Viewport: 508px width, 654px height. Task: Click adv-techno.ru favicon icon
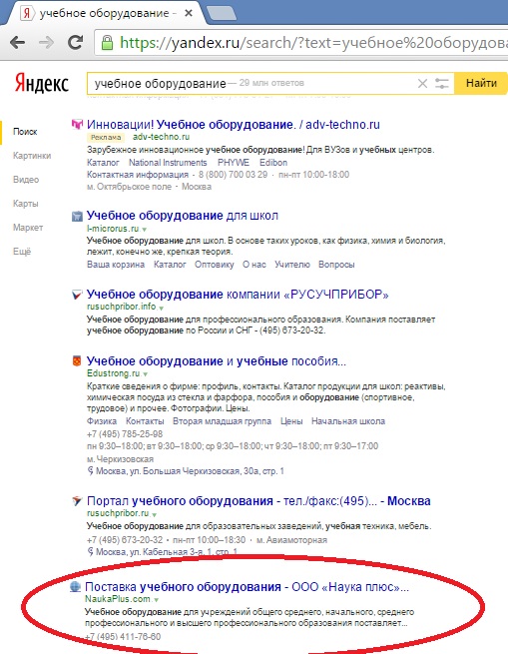[x=77, y=124]
